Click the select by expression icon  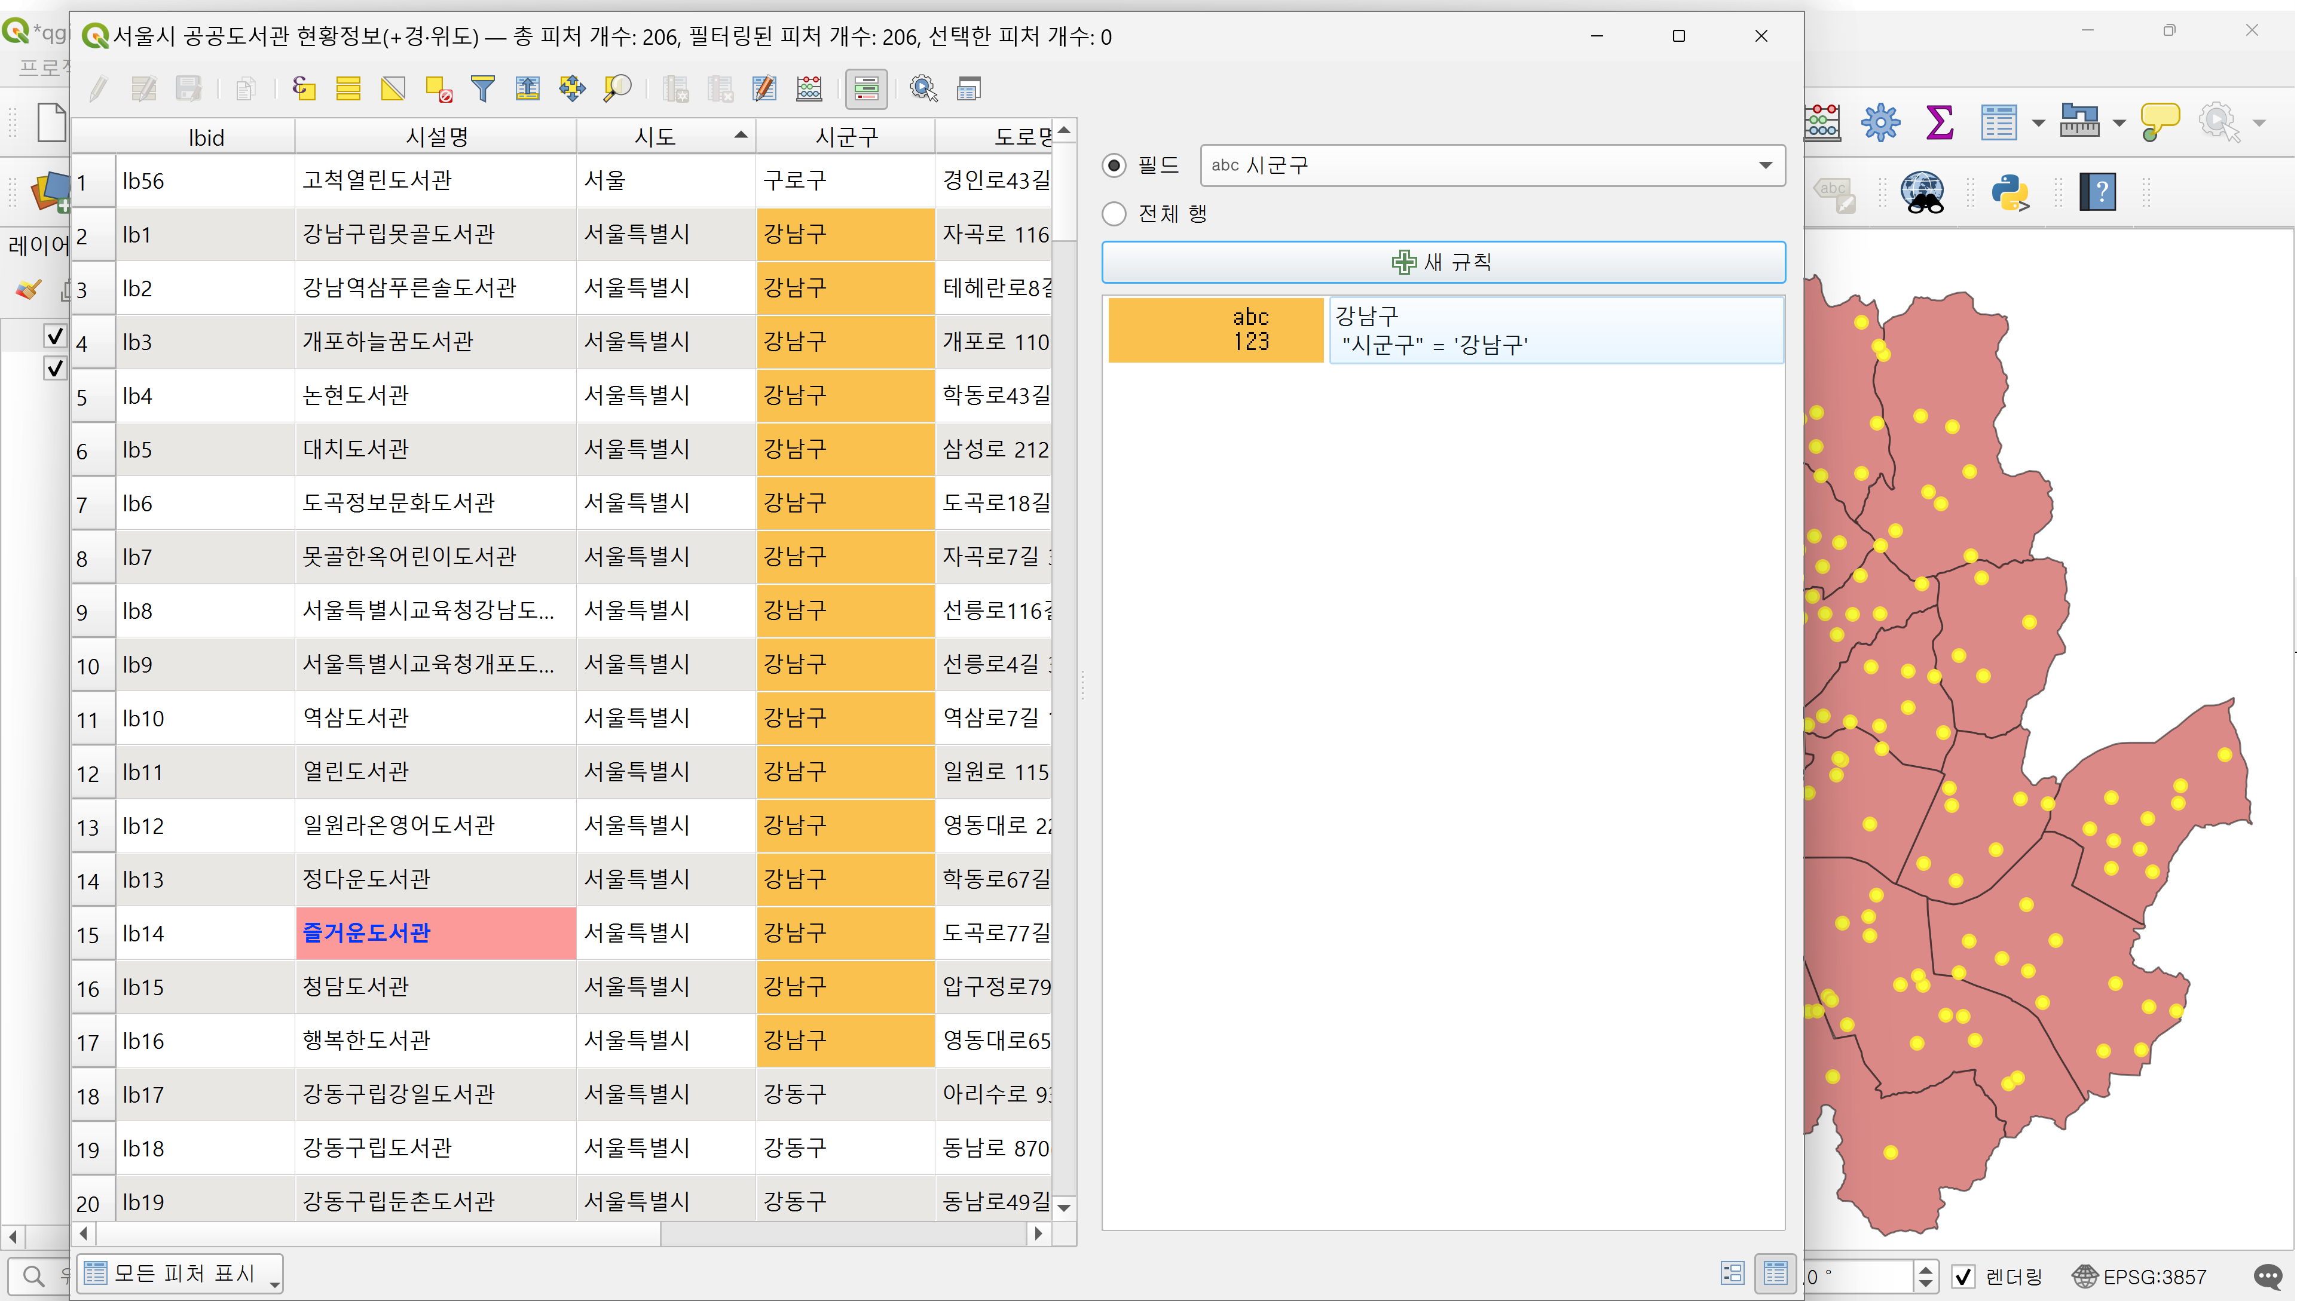pos(304,88)
